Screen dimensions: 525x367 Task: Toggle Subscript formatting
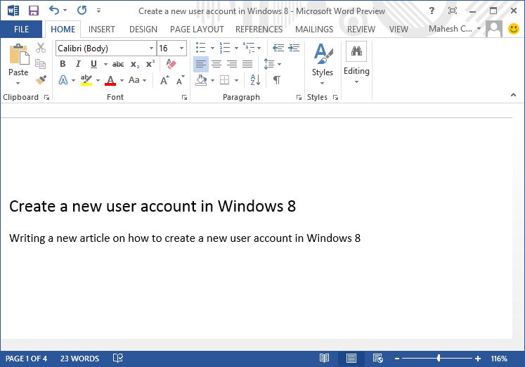135,64
